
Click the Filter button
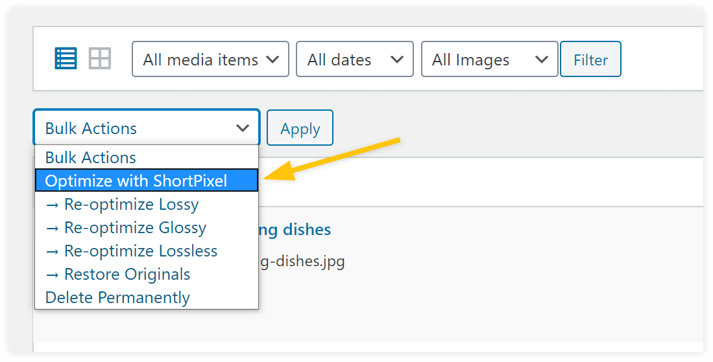click(x=590, y=60)
